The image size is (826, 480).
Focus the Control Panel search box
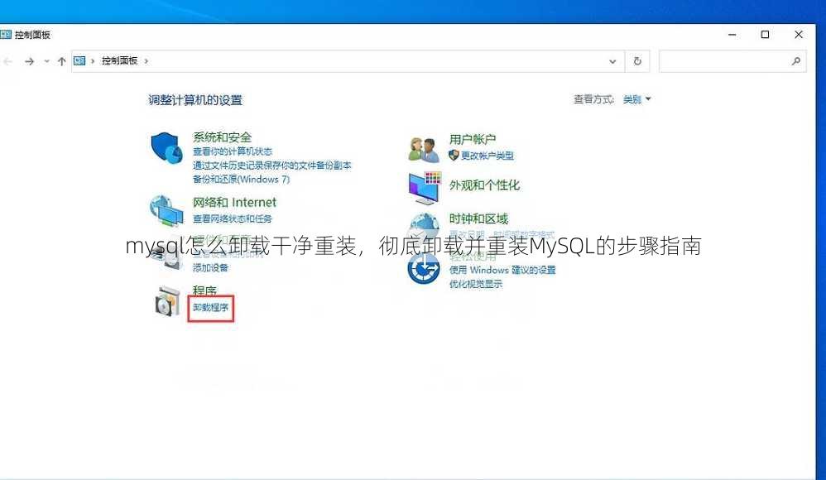tap(732, 61)
